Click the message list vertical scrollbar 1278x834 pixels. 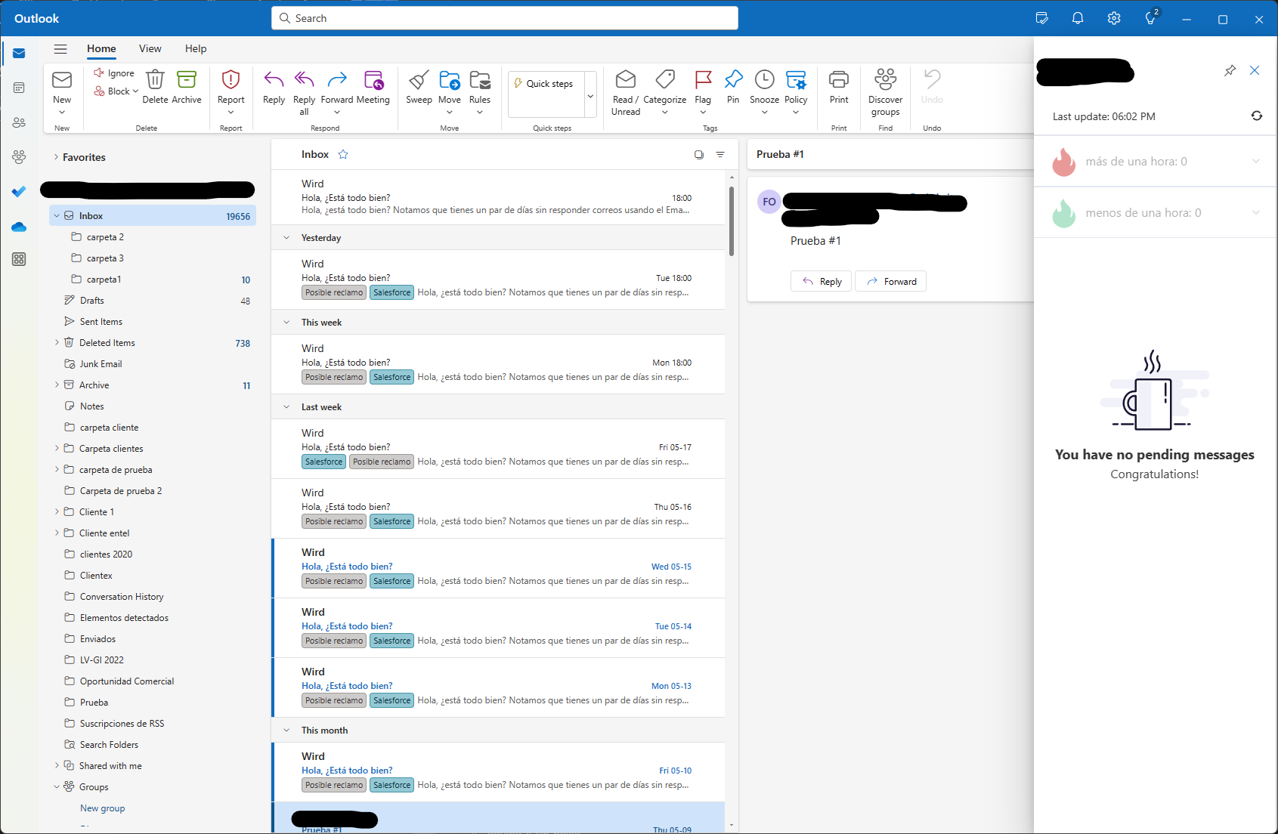point(731,221)
